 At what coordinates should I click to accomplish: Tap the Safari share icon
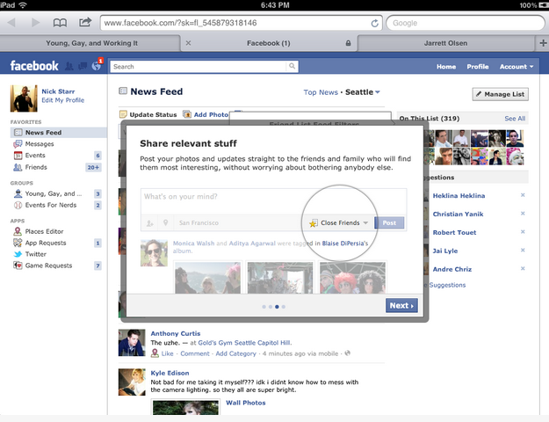(x=85, y=23)
